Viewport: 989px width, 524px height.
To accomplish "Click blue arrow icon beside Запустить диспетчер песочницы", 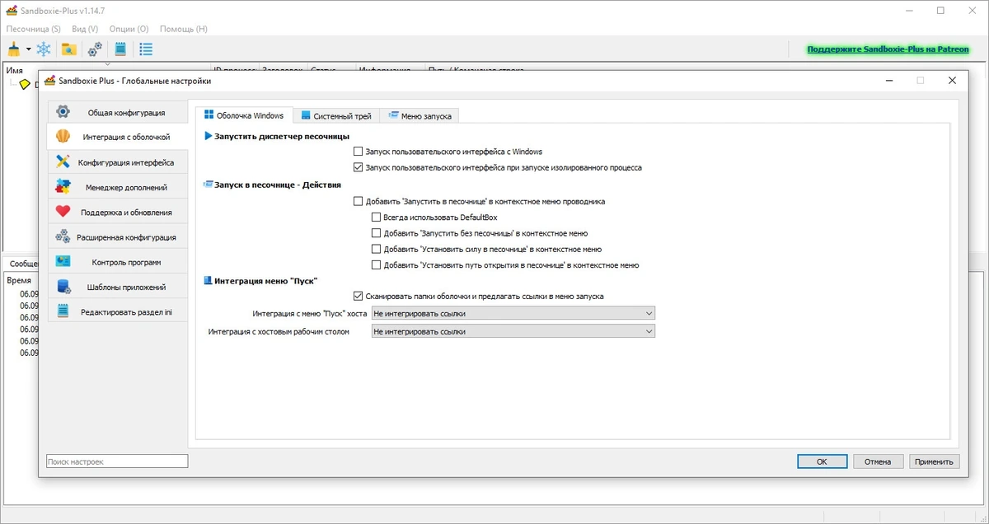I will [208, 136].
